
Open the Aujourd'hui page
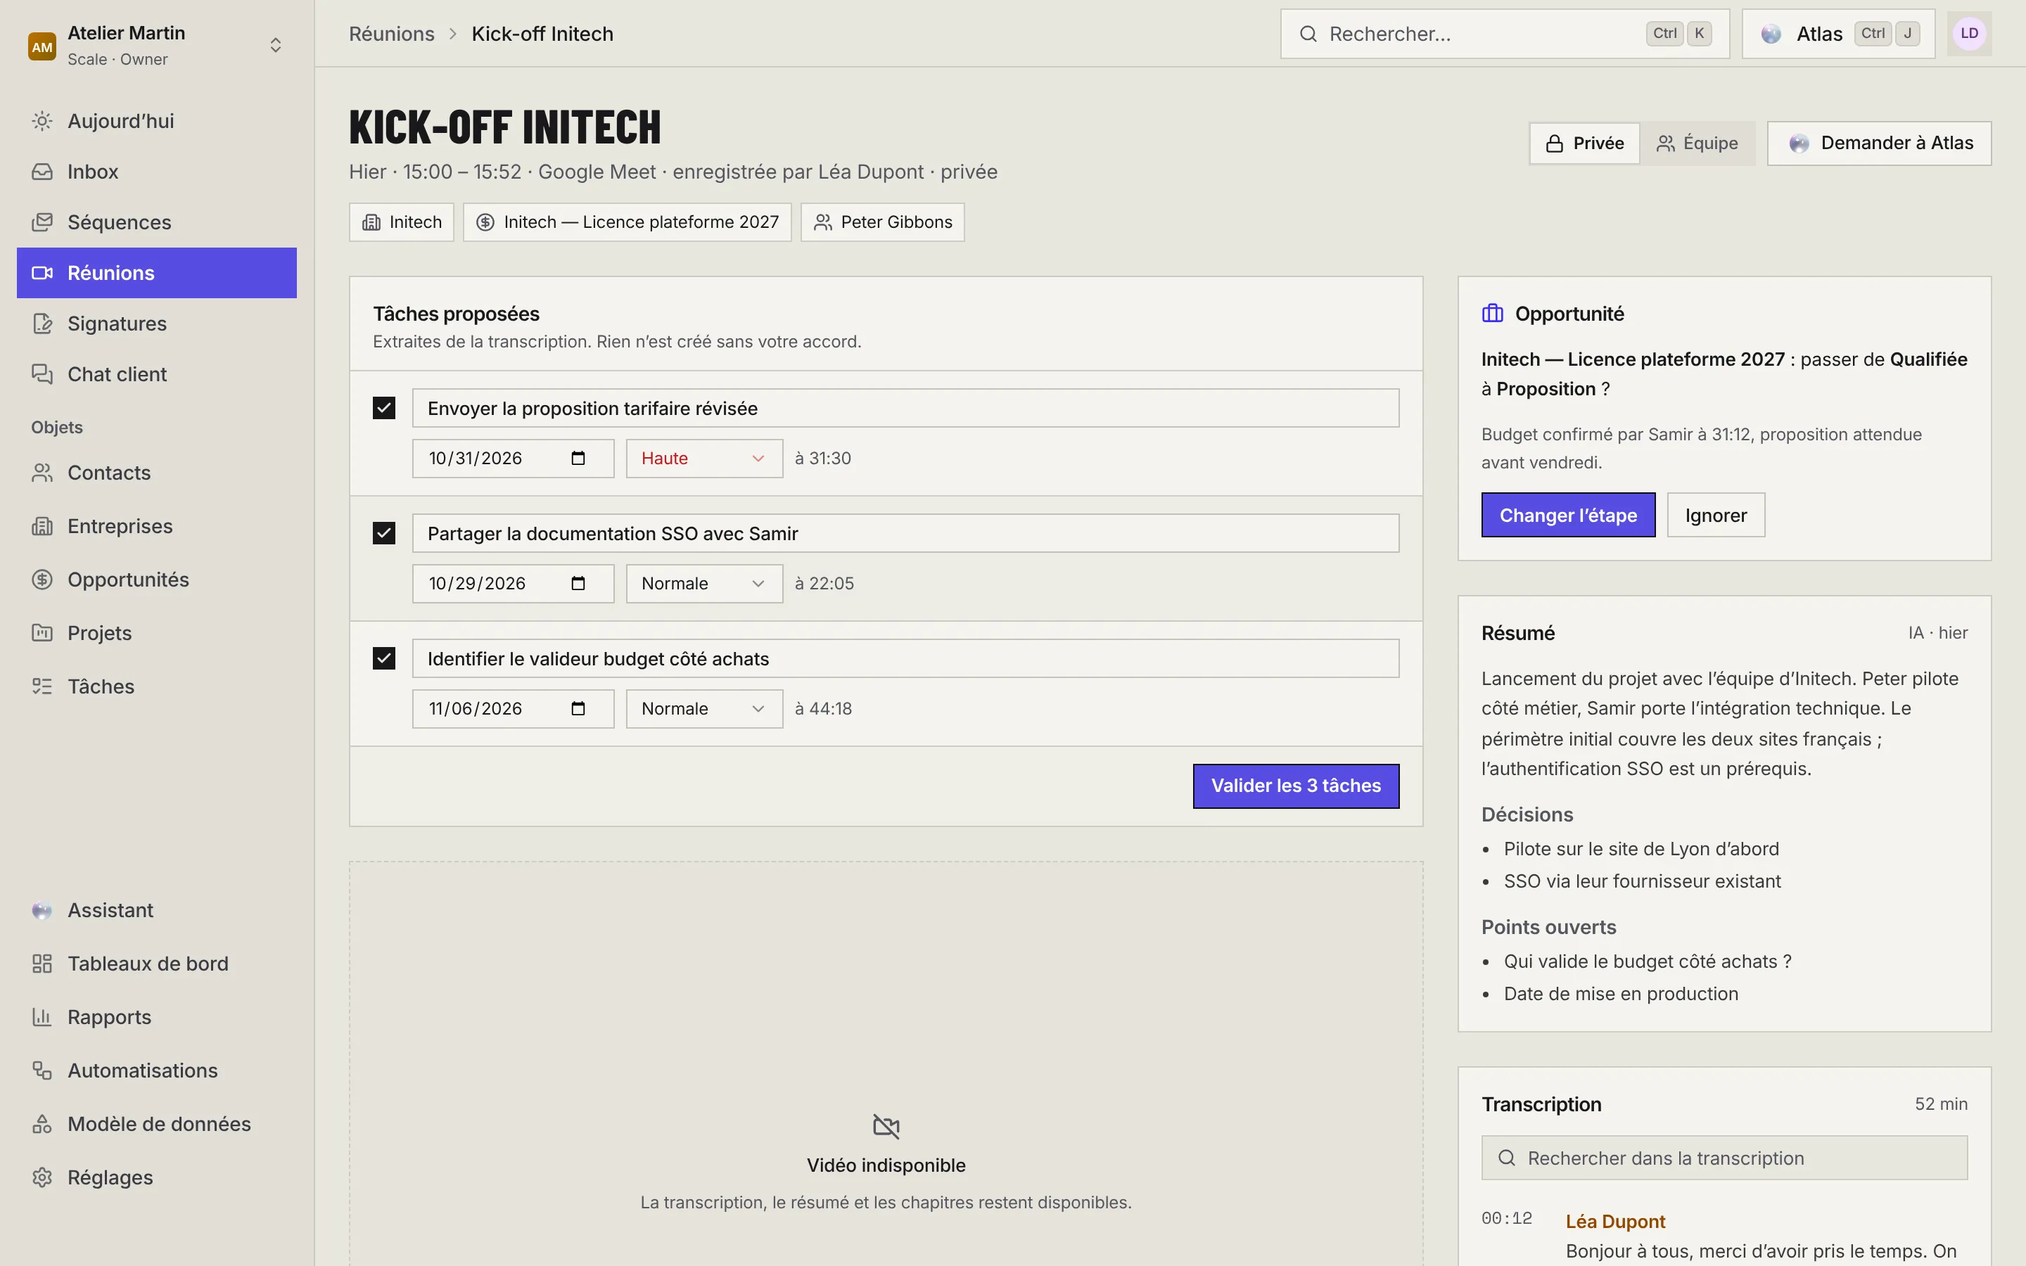pyautogui.click(x=157, y=120)
